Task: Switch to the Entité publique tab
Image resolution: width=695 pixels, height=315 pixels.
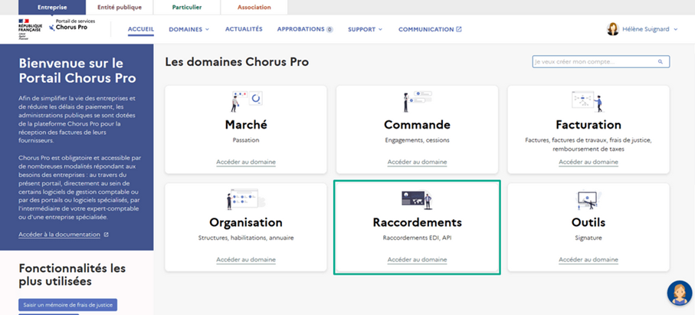Action: point(120,7)
